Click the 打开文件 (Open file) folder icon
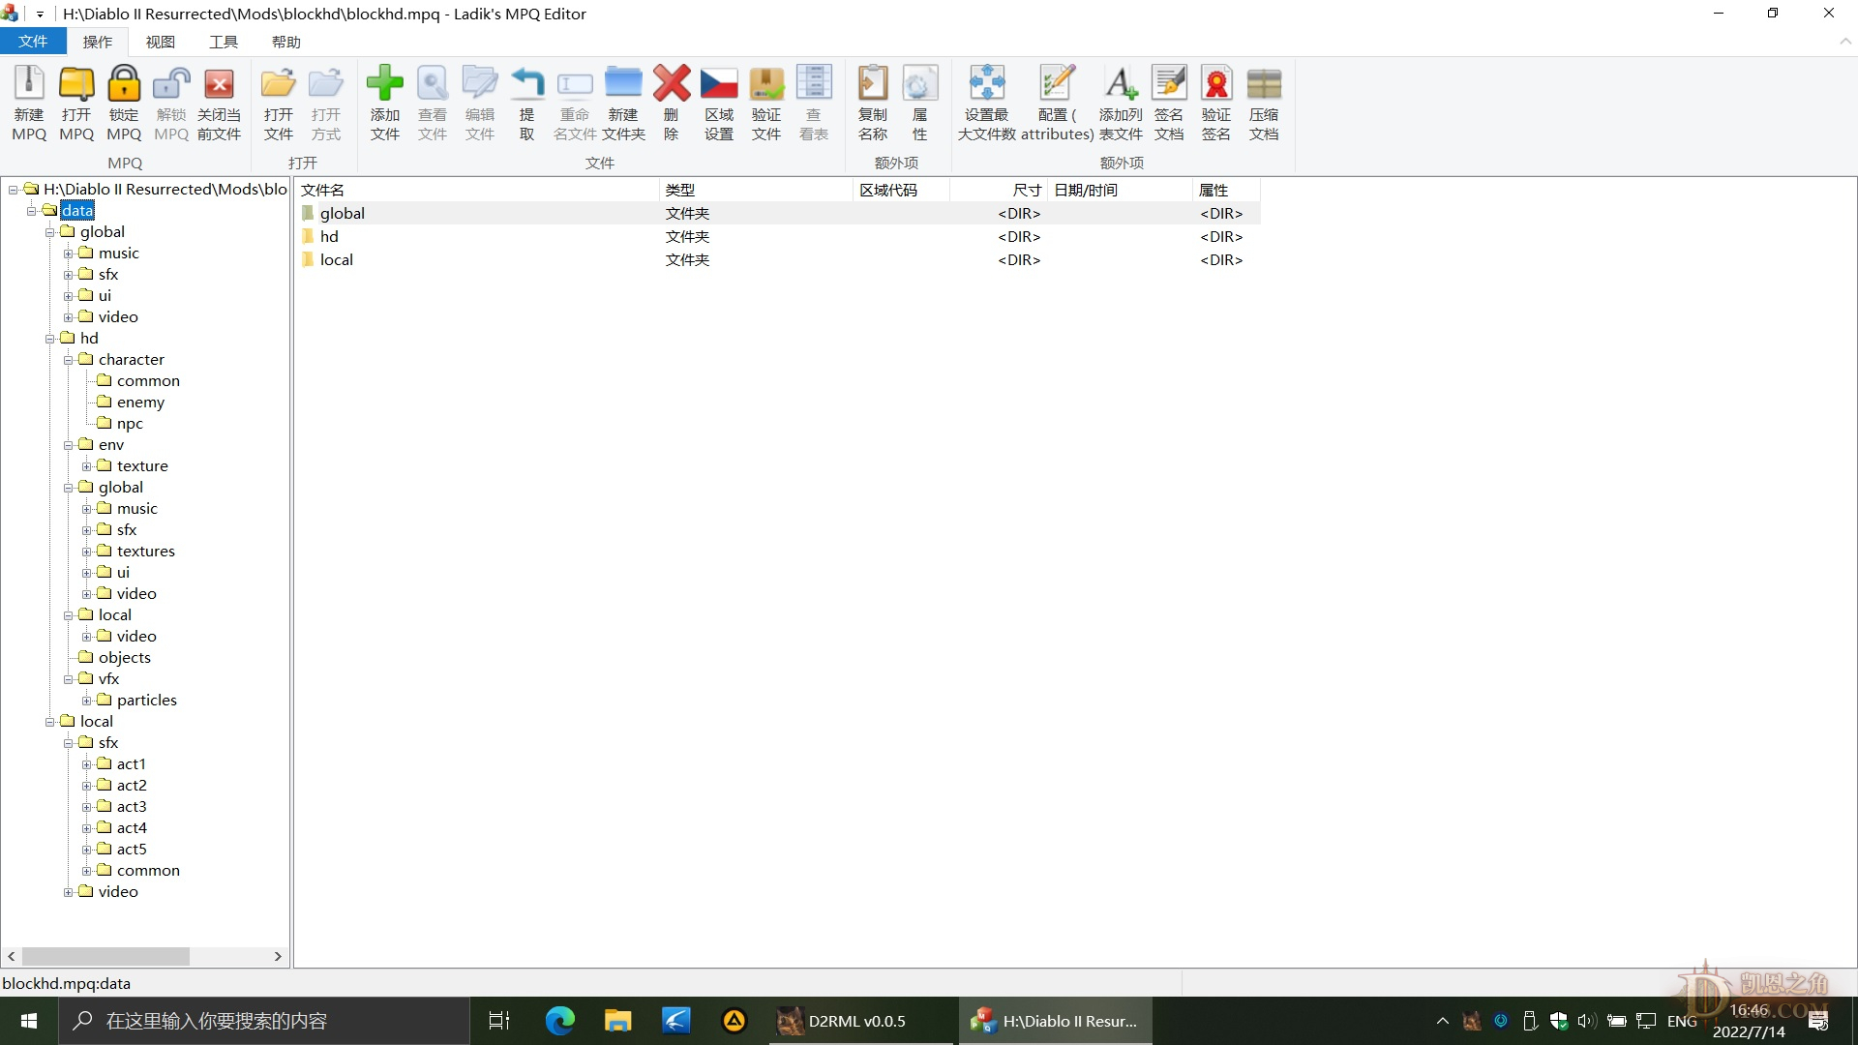This screenshot has height=1045, width=1858. click(279, 83)
